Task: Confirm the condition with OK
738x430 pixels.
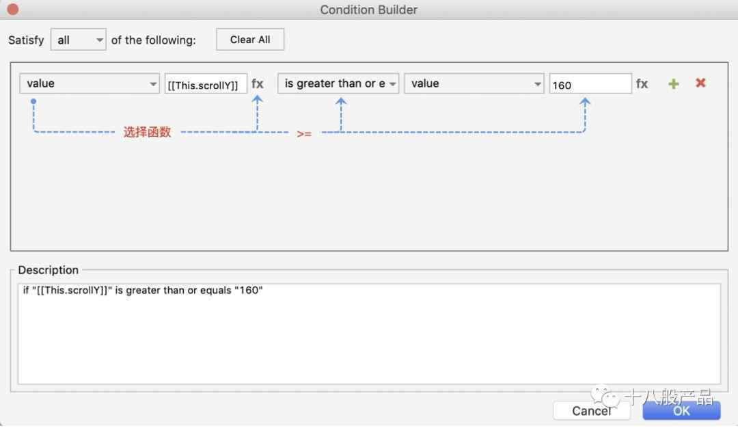Action: pos(681,411)
